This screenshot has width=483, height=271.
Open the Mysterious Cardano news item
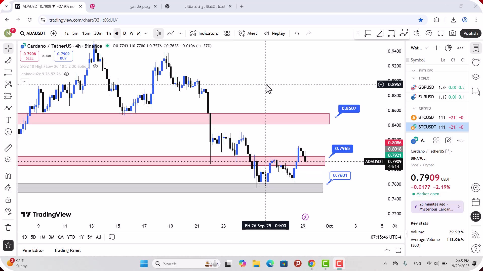pos(437,207)
